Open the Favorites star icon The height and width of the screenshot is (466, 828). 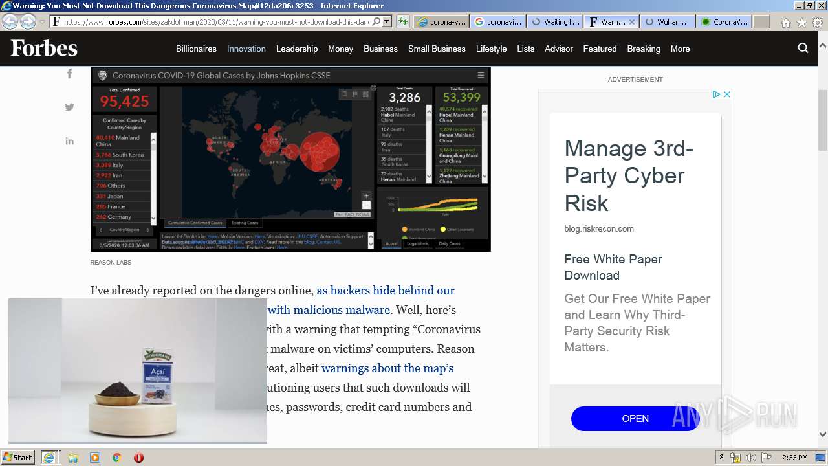pos(801,22)
